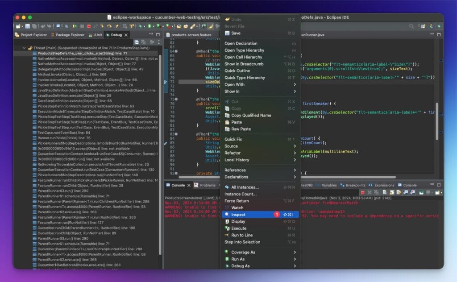Click the Drop to Frame toolbar icon
This screenshot has width=457, height=282.
pyautogui.click(x=125, y=26)
